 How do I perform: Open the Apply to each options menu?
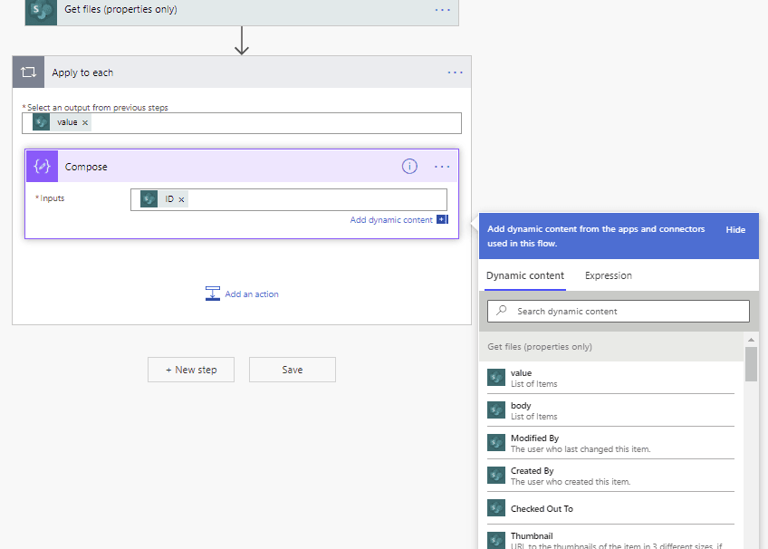coord(455,72)
